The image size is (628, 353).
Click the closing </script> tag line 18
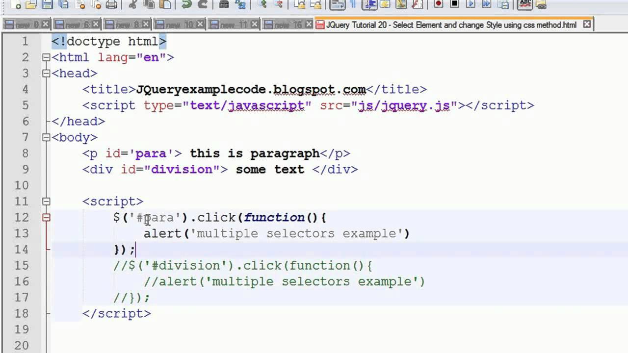click(x=117, y=313)
